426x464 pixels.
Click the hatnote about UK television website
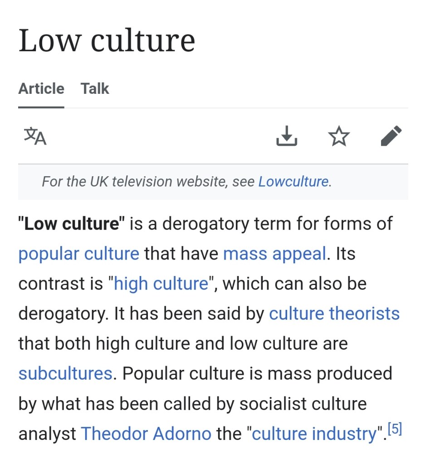pyautogui.click(x=150, y=182)
